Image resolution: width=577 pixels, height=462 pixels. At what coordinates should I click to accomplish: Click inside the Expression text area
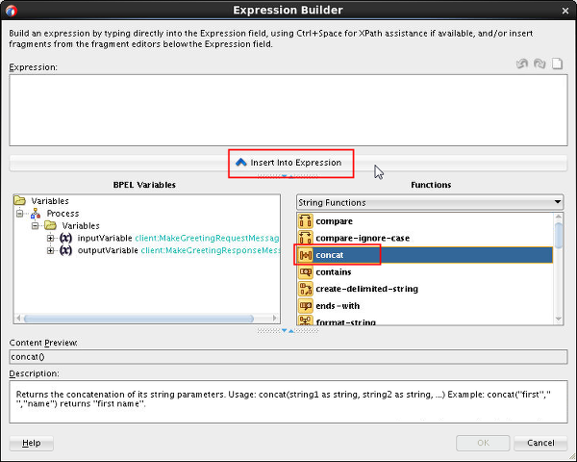(288, 111)
